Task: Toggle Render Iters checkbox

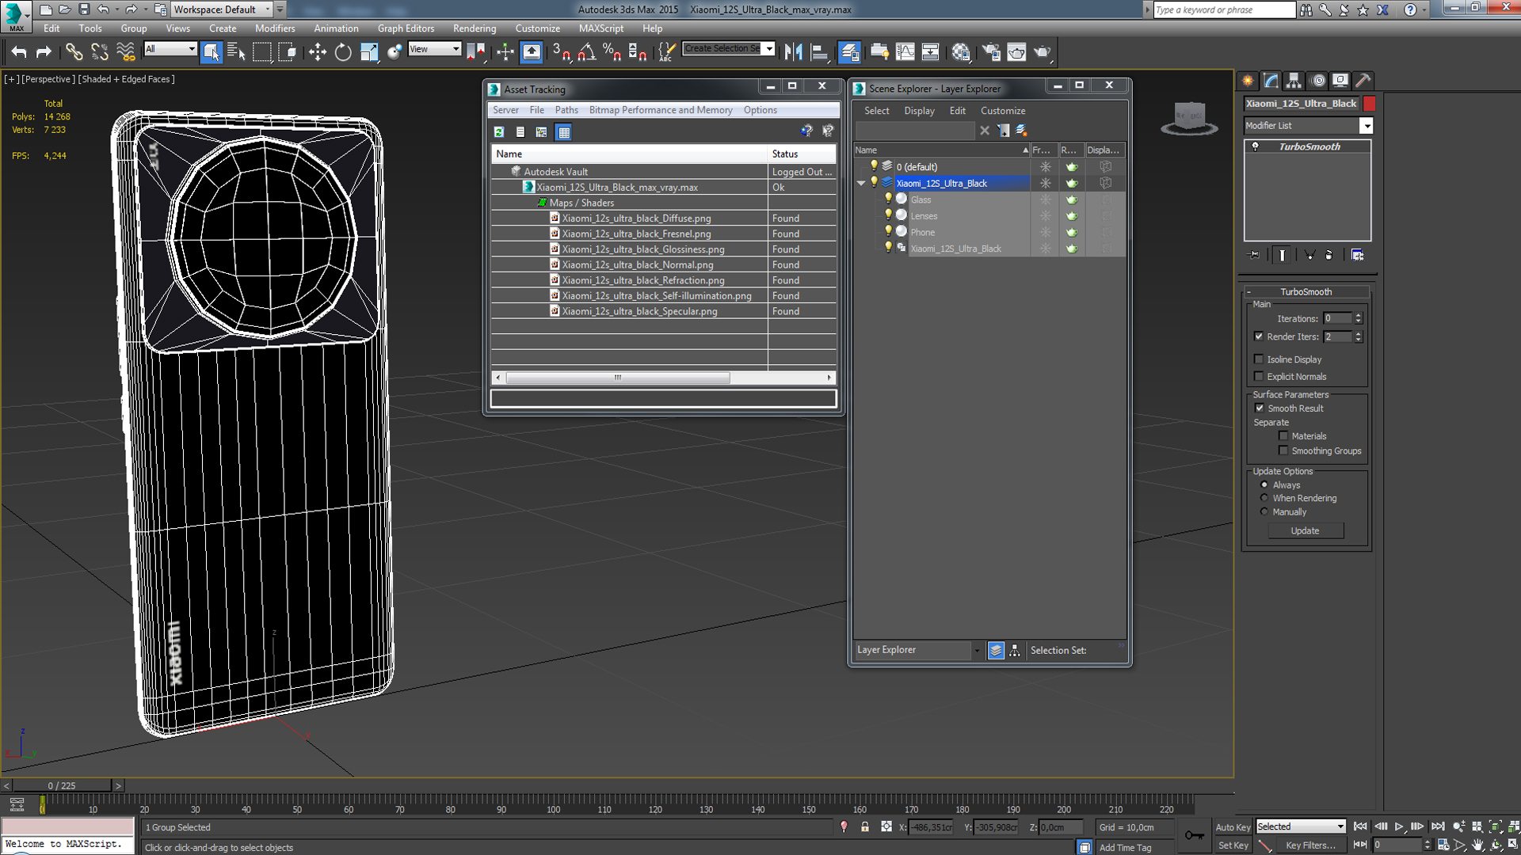Action: 1259,336
